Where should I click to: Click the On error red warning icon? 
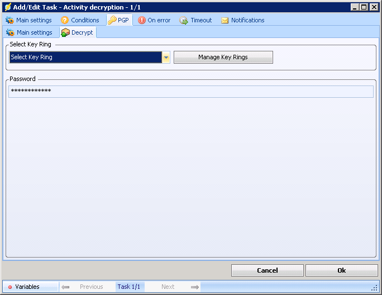142,20
